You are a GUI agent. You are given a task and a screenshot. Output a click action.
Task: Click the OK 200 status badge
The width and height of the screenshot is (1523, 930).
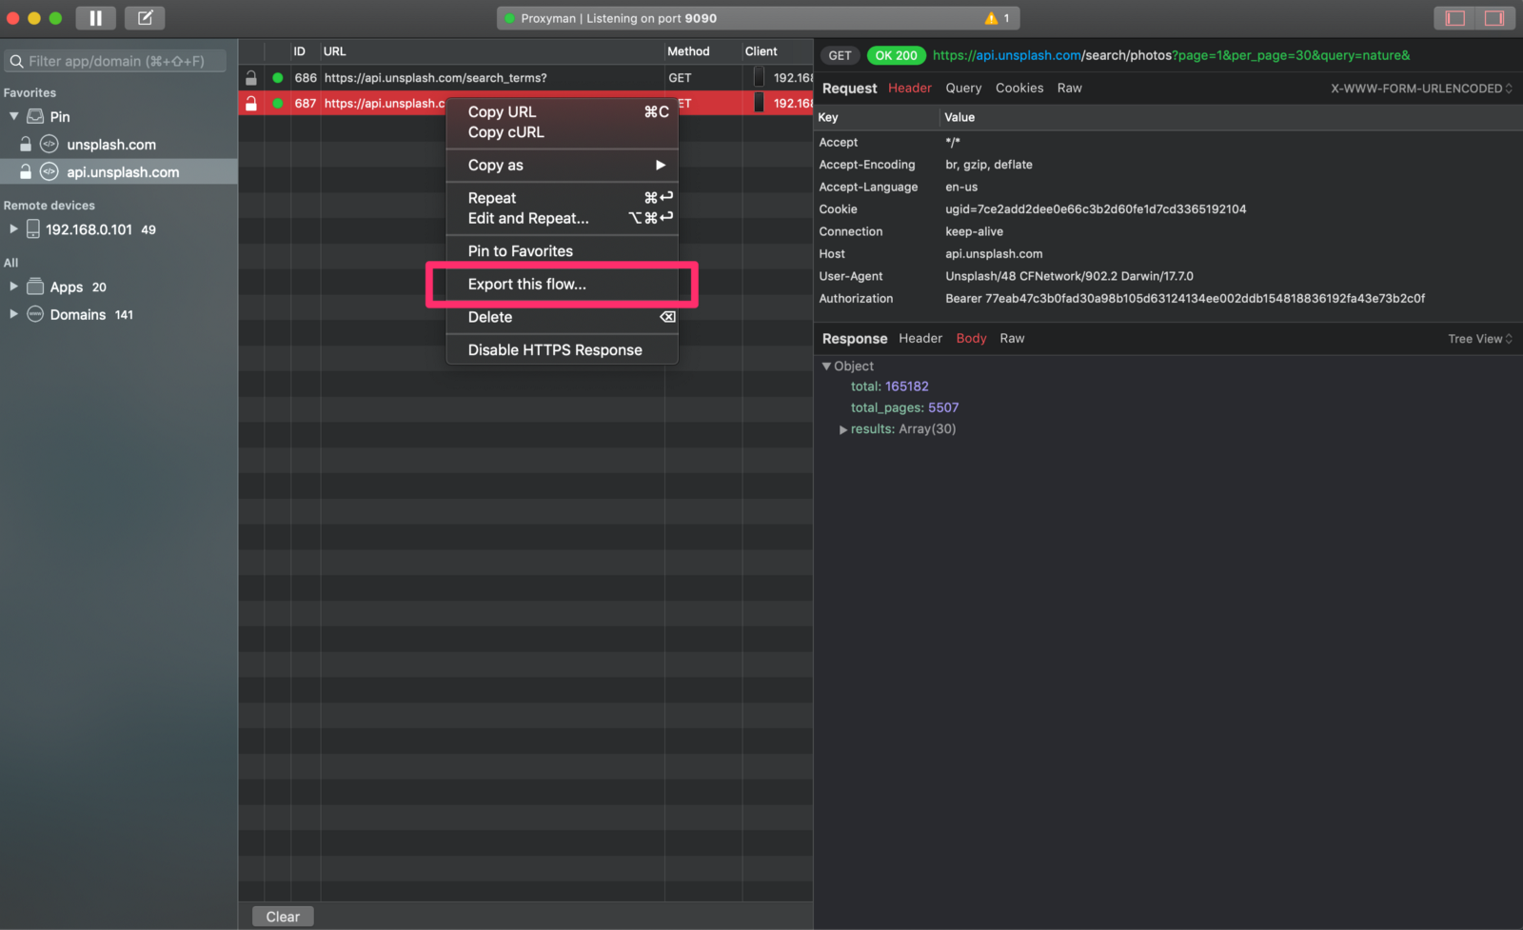(x=896, y=55)
